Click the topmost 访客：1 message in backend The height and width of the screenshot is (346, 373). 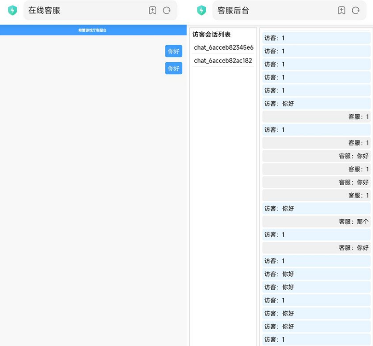click(x=317, y=38)
